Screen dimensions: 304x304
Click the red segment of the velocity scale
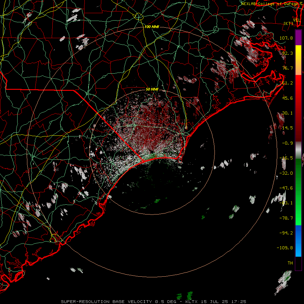pyautogui.click(x=298, y=108)
